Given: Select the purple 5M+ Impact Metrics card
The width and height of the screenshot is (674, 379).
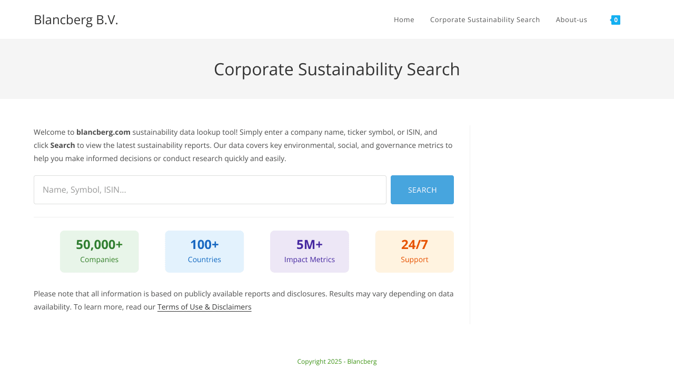Looking at the screenshot, I should coord(310,252).
